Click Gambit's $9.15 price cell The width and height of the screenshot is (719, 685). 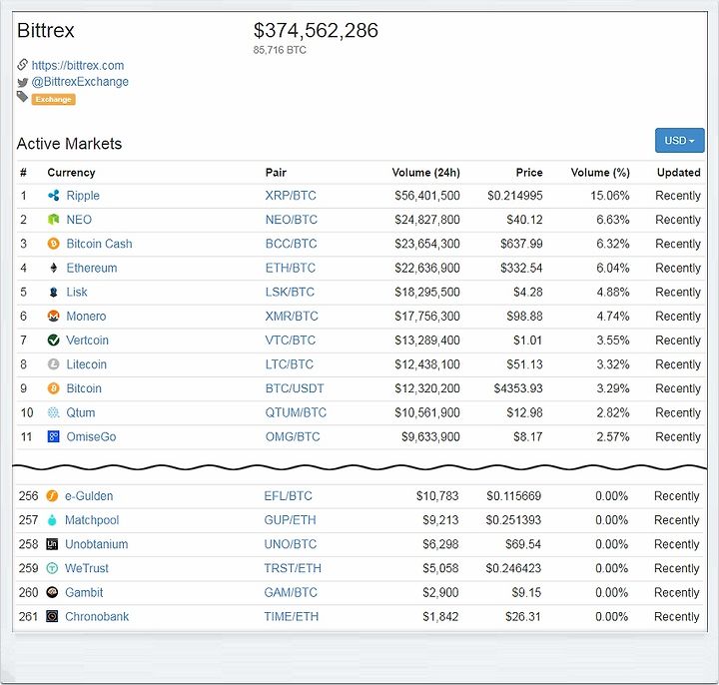coord(526,592)
